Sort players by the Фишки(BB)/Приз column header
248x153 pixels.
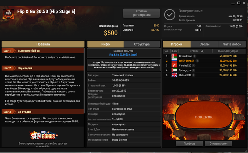tap(228, 51)
